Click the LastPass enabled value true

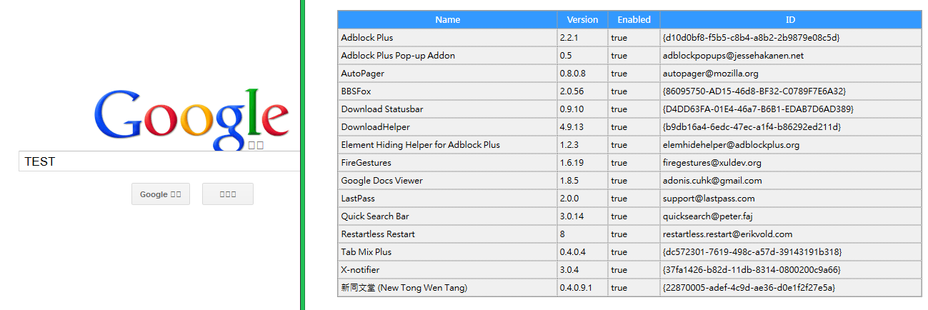click(x=619, y=199)
